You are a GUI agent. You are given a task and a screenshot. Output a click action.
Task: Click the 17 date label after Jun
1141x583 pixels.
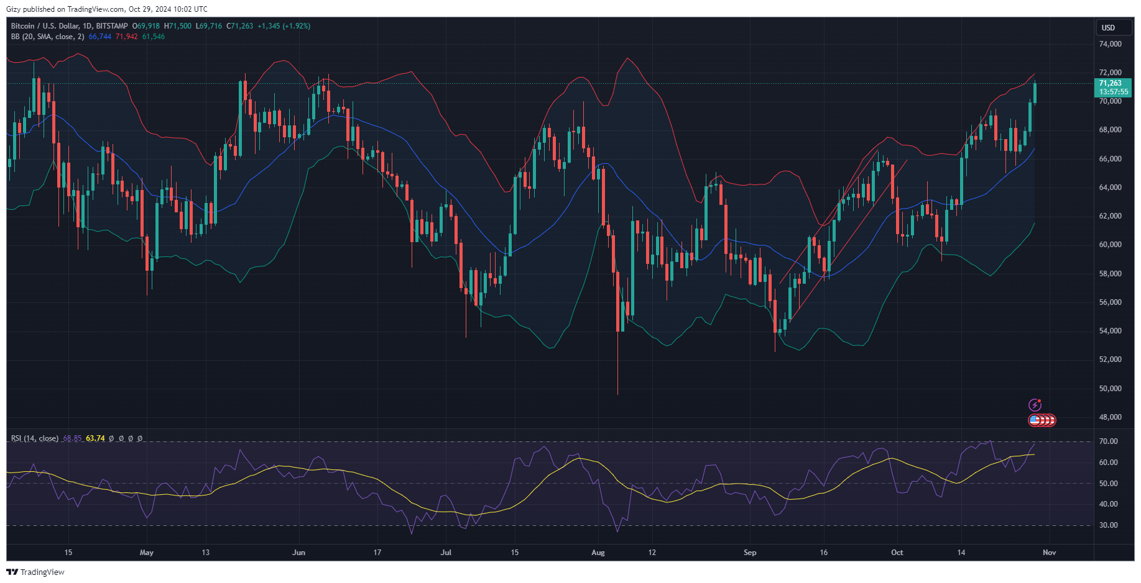click(377, 553)
